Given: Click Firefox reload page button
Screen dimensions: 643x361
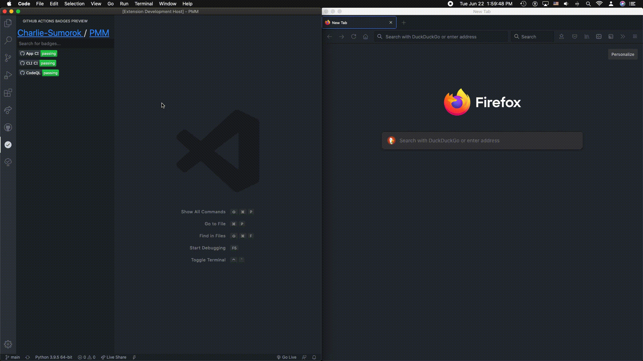Looking at the screenshot, I should [x=354, y=37].
